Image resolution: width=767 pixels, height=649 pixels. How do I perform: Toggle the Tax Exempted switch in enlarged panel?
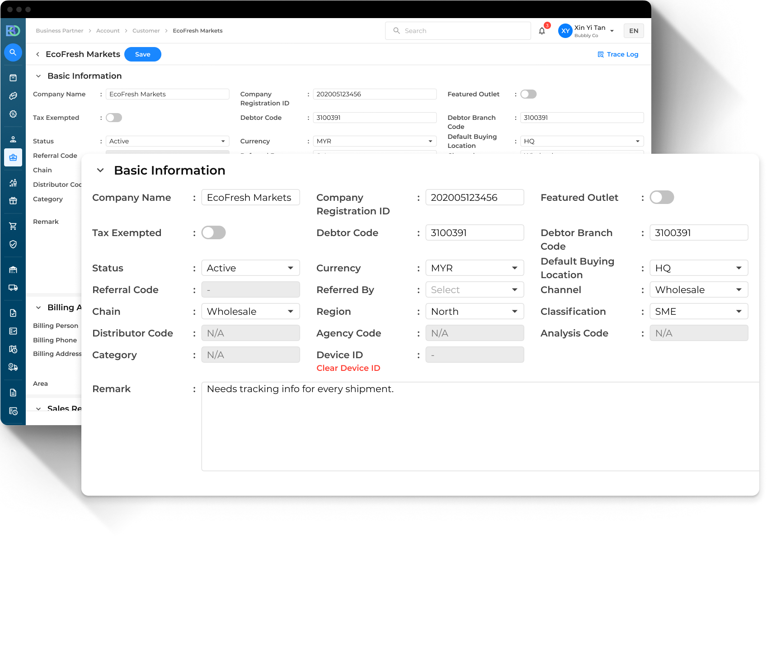click(x=213, y=232)
